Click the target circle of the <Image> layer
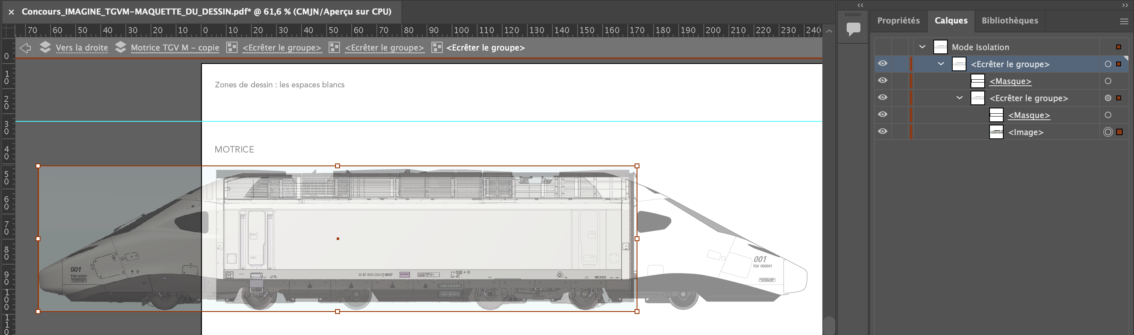 pyautogui.click(x=1108, y=132)
